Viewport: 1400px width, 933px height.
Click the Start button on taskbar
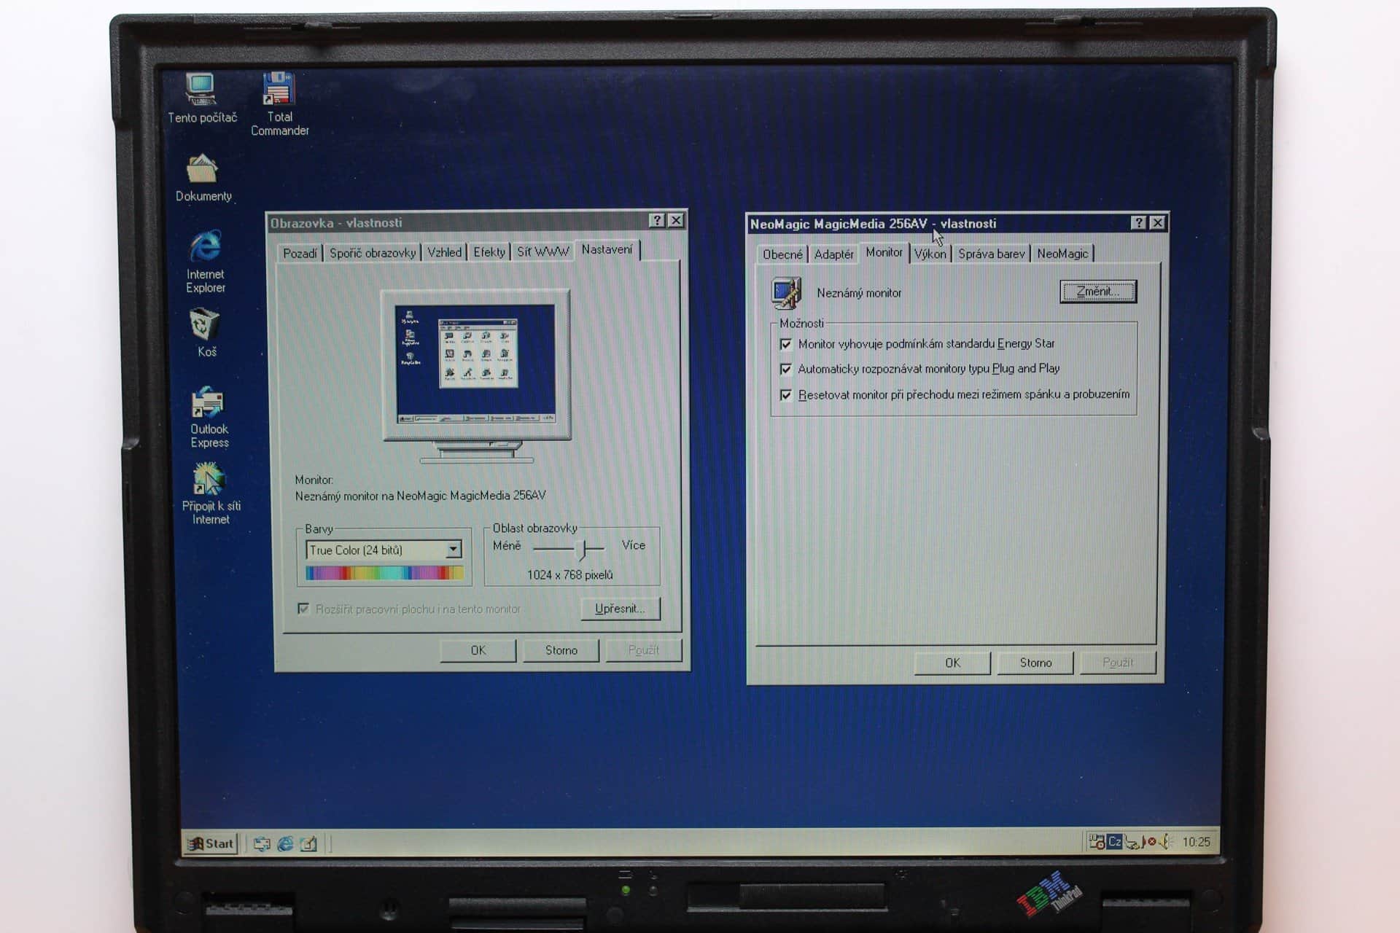(x=211, y=843)
